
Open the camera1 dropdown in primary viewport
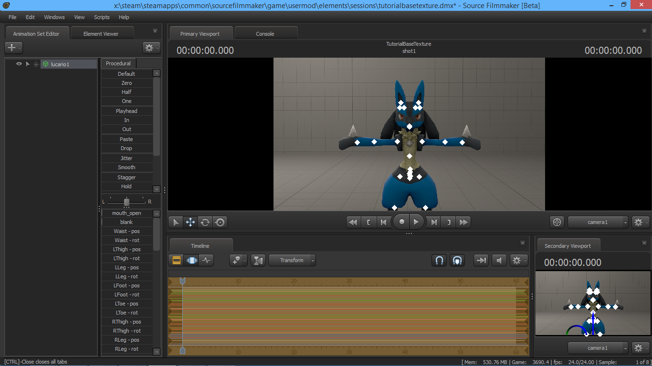(x=598, y=222)
